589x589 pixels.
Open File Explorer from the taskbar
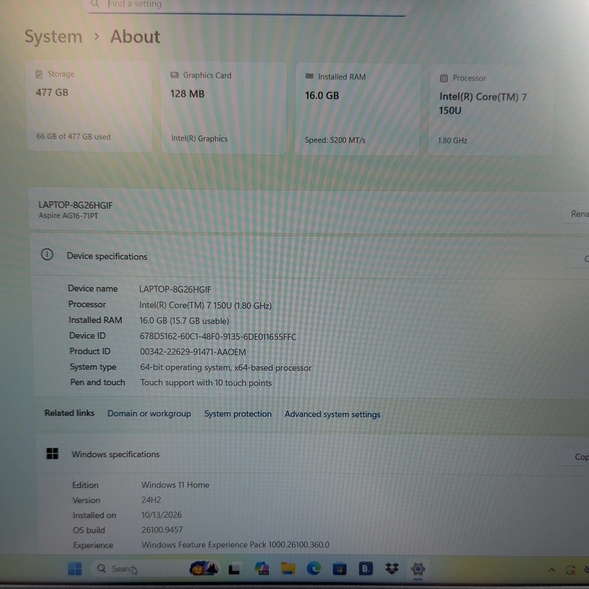(x=288, y=568)
